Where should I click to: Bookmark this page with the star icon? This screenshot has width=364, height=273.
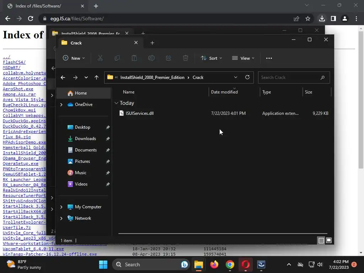point(308,18)
